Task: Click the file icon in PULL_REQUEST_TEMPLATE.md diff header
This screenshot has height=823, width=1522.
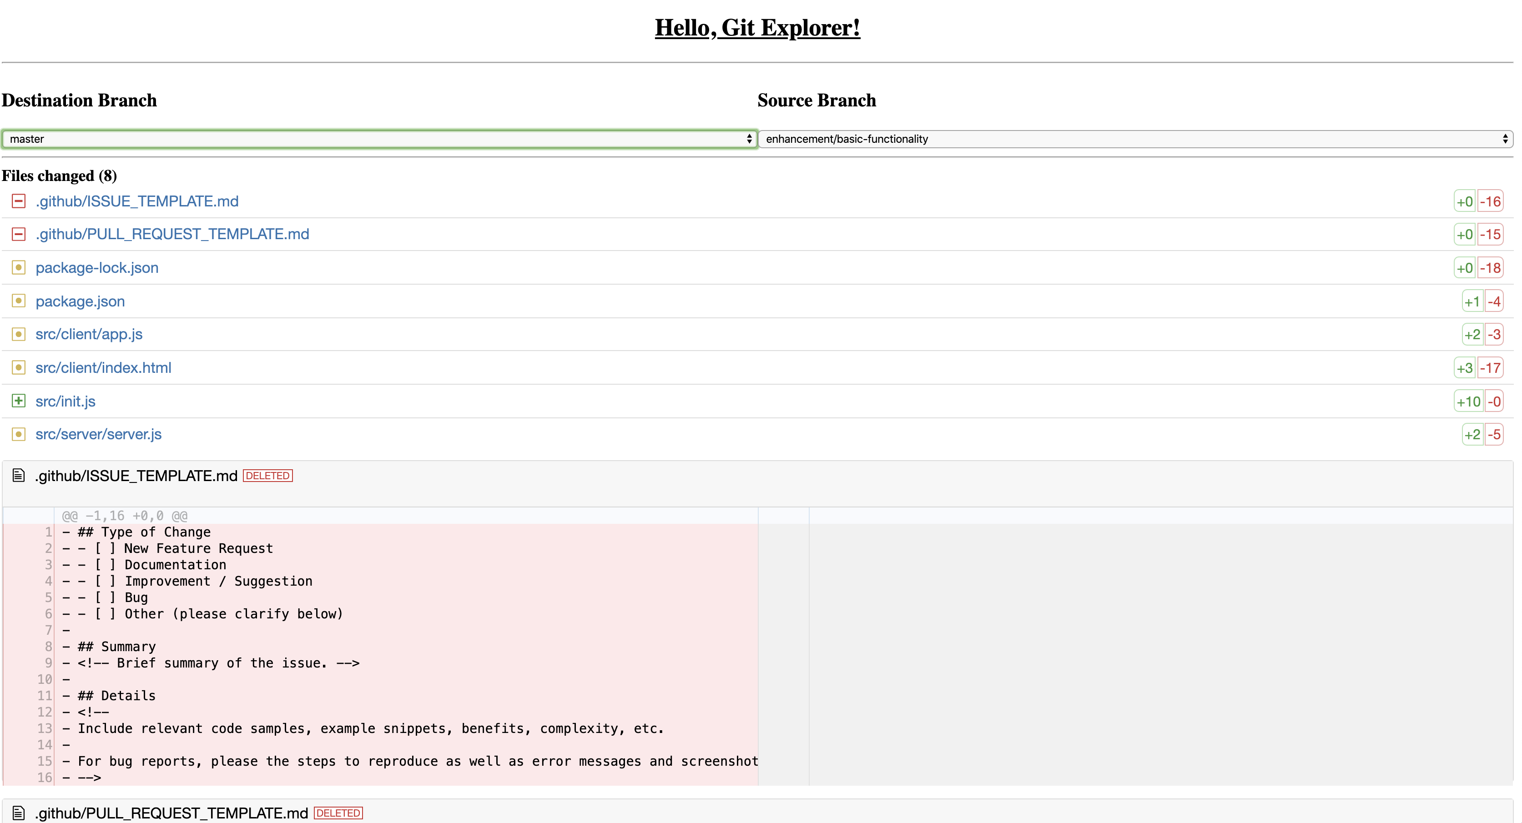Action: click(18, 813)
